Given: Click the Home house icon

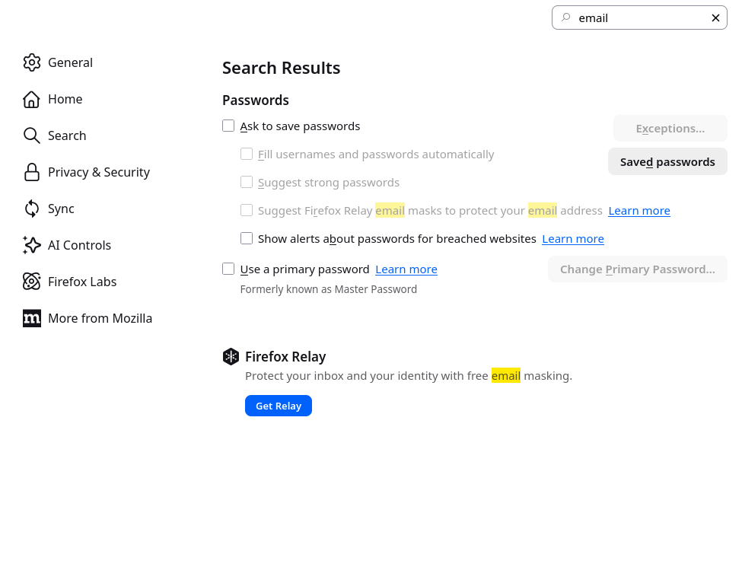Looking at the screenshot, I should (31, 99).
